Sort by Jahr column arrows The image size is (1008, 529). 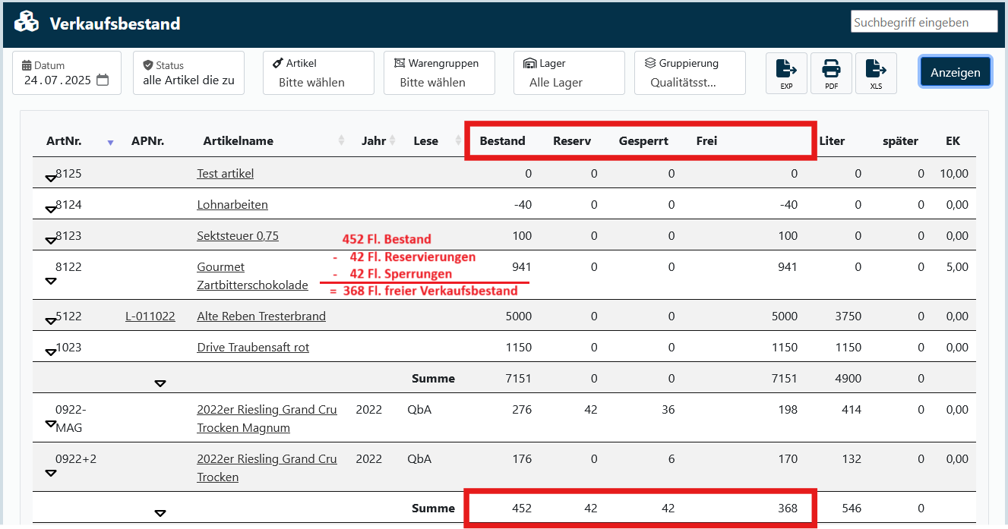click(392, 140)
